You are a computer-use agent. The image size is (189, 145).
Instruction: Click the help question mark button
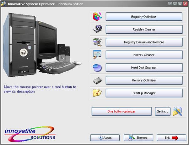[x=170, y=3]
